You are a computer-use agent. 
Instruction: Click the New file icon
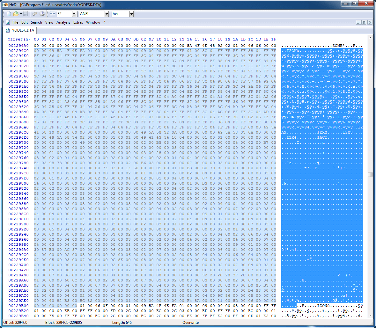click(9, 14)
